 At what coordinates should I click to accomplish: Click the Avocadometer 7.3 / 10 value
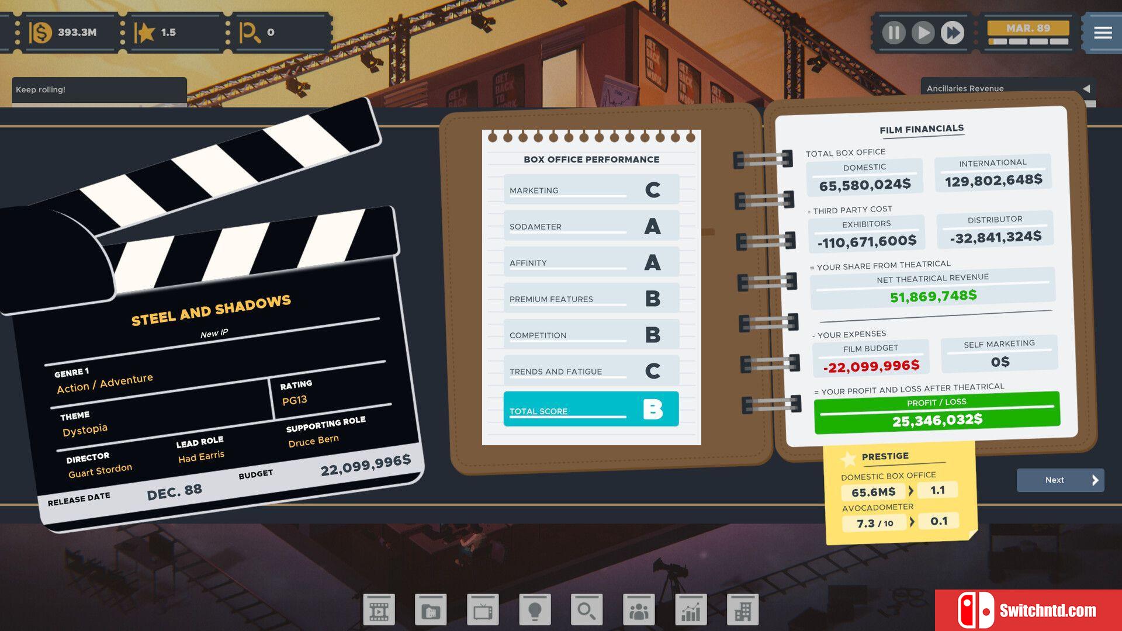coord(875,523)
